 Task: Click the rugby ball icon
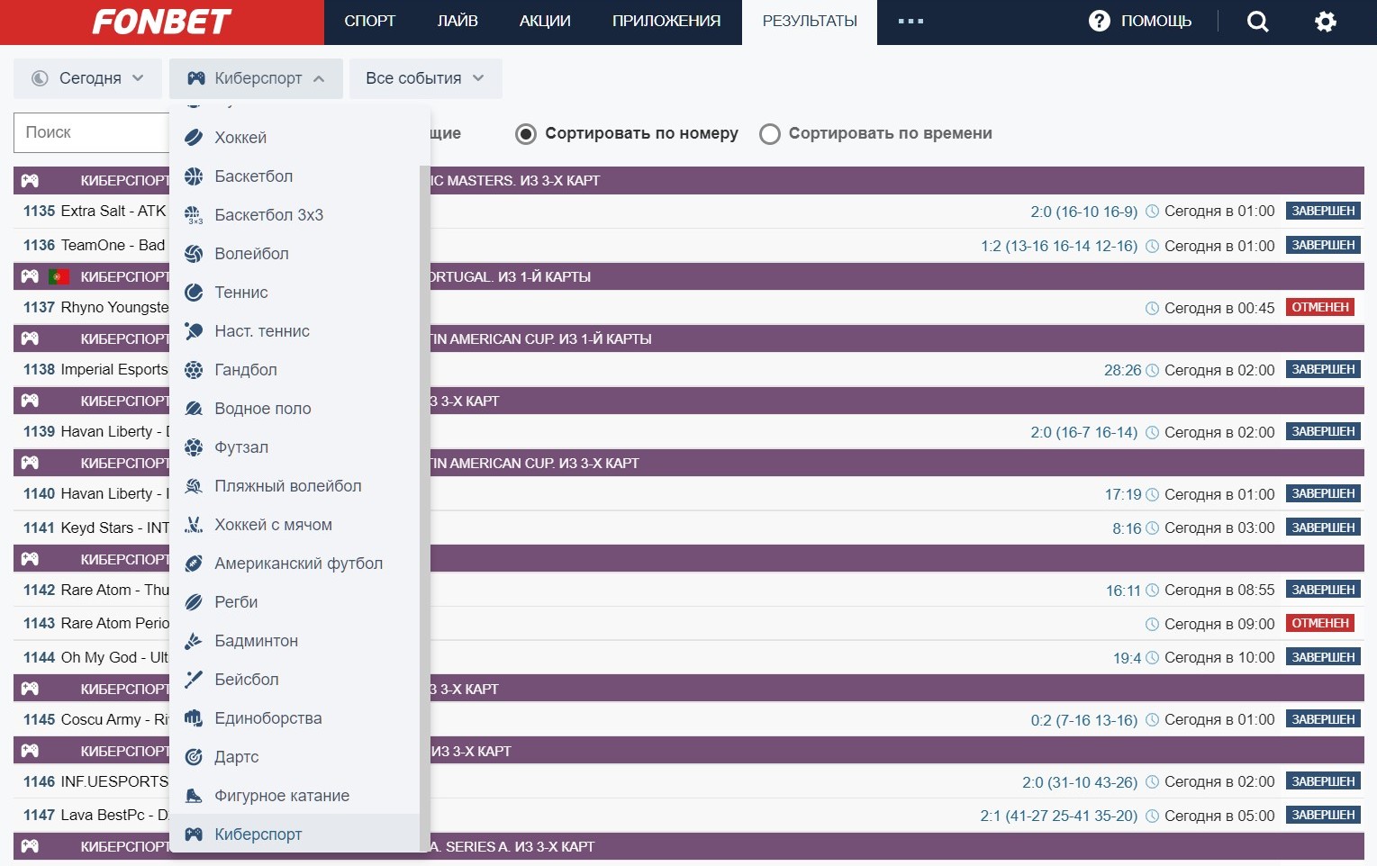(194, 602)
